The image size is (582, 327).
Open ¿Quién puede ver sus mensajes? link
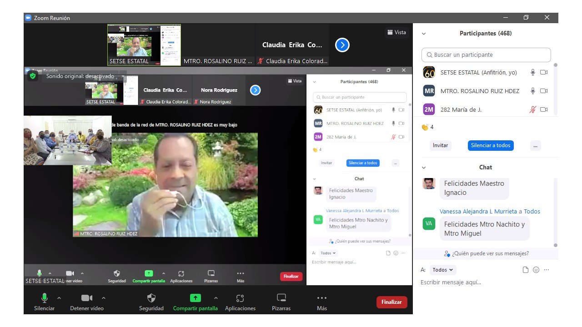point(487,253)
